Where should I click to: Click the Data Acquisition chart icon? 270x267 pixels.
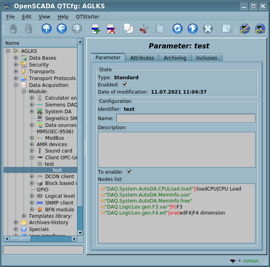click(24, 85)
